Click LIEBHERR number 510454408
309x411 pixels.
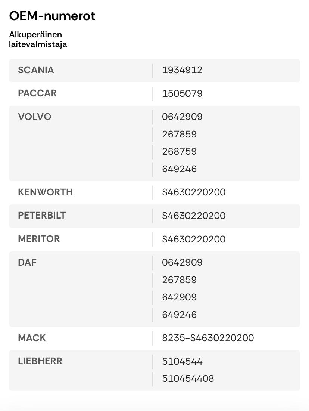[x=188, y=379]
